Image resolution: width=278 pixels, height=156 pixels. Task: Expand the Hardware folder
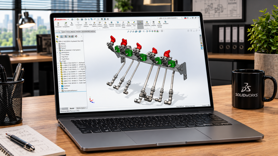click(x=59, y=86)
